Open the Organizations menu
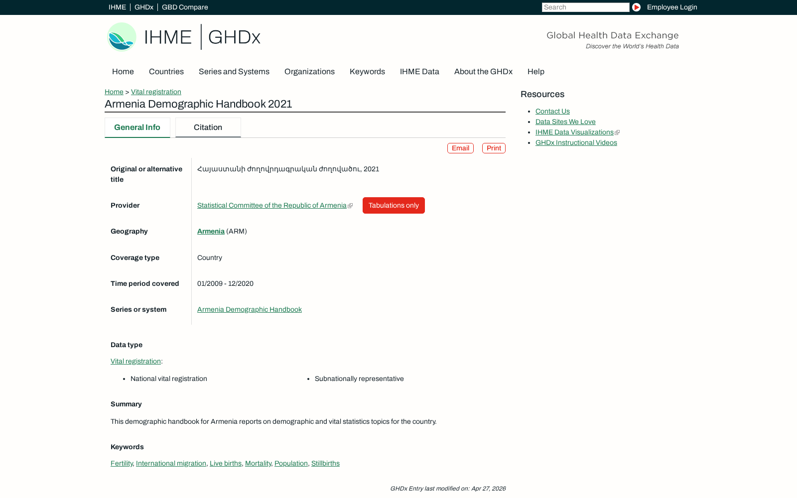 [309, 72]
